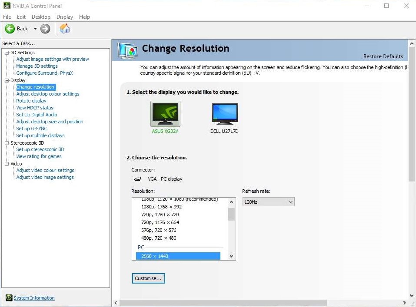Open the File menu

7,17
